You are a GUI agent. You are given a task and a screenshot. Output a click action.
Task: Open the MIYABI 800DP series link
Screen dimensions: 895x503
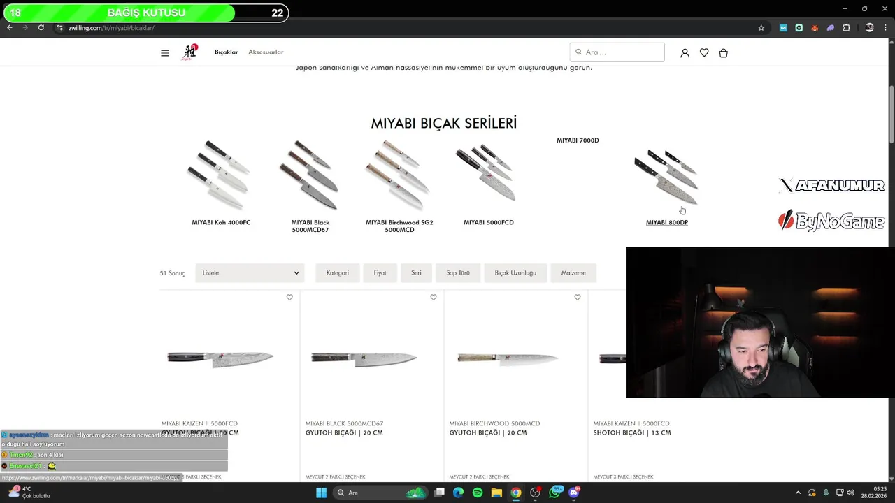(667, 222)
